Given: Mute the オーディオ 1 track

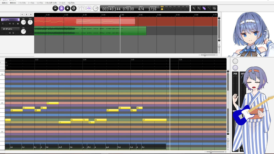Looking at the screenshot, I should pos(10,33).
